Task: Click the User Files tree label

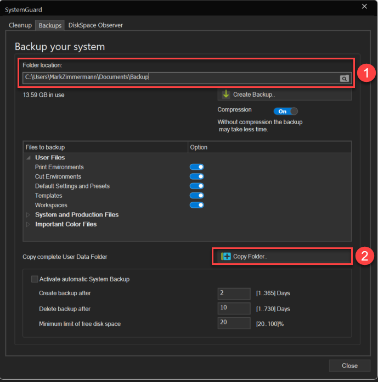Action: click(50, 157)
